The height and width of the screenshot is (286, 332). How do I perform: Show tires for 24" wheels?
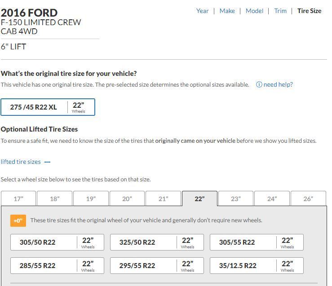272,198
